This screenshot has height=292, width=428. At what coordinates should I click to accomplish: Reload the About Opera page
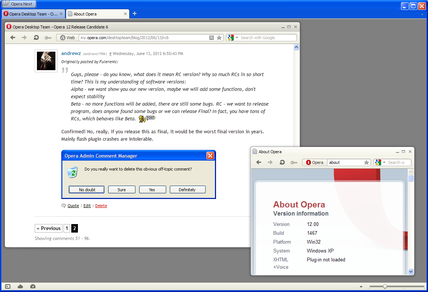282,162
